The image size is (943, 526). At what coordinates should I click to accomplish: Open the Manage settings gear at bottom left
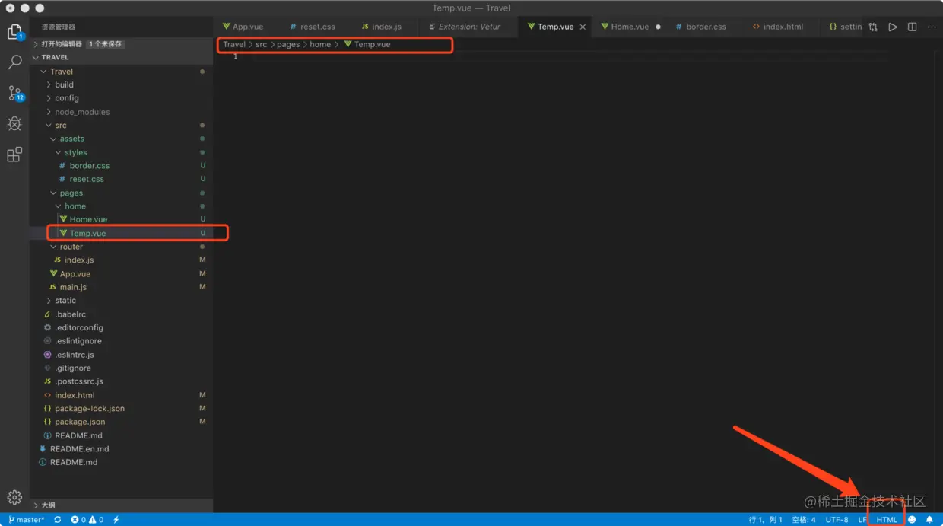click(15, 496)
